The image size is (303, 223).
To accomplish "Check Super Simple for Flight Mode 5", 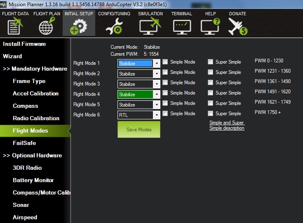I will 210,103.
